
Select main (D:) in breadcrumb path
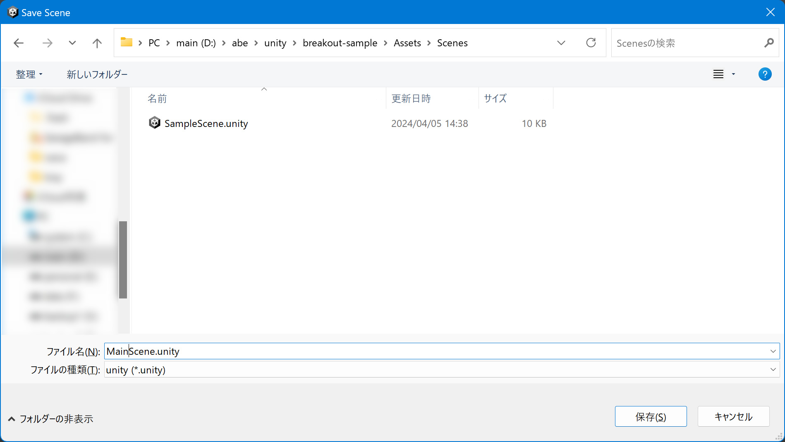click(x=196, y=43)
